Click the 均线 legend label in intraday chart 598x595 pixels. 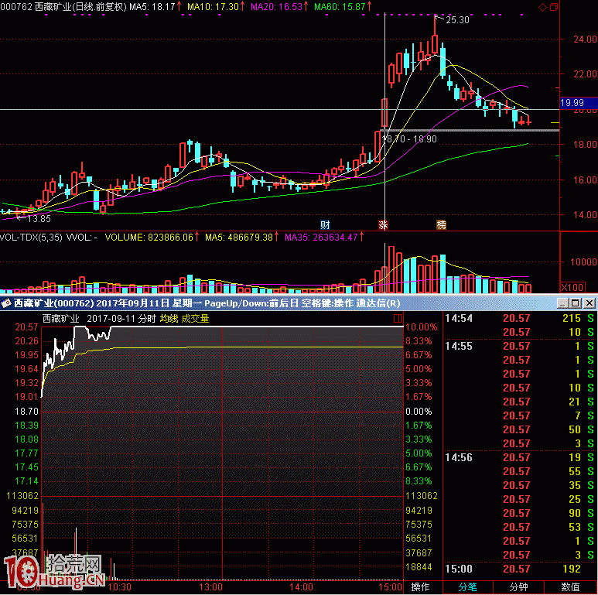pos(169,319)
